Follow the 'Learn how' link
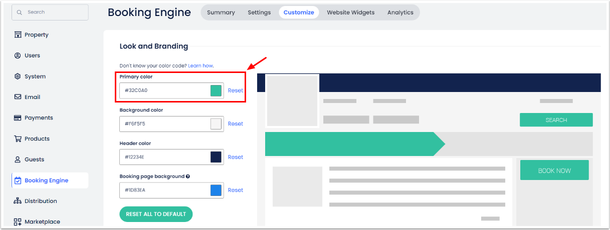This screenshot has width=610, height=230. click(200, 65)
